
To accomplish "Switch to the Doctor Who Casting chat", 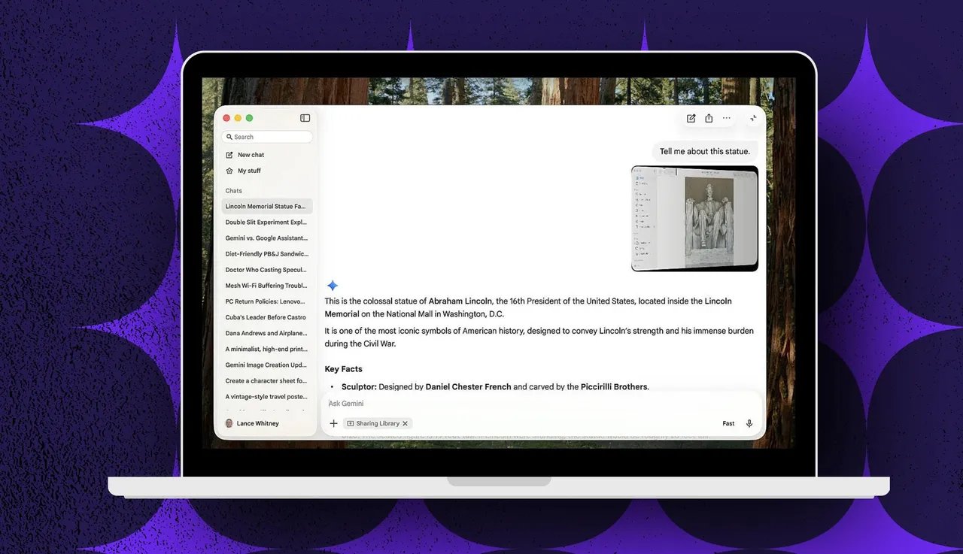I will [x=266, y=269].
